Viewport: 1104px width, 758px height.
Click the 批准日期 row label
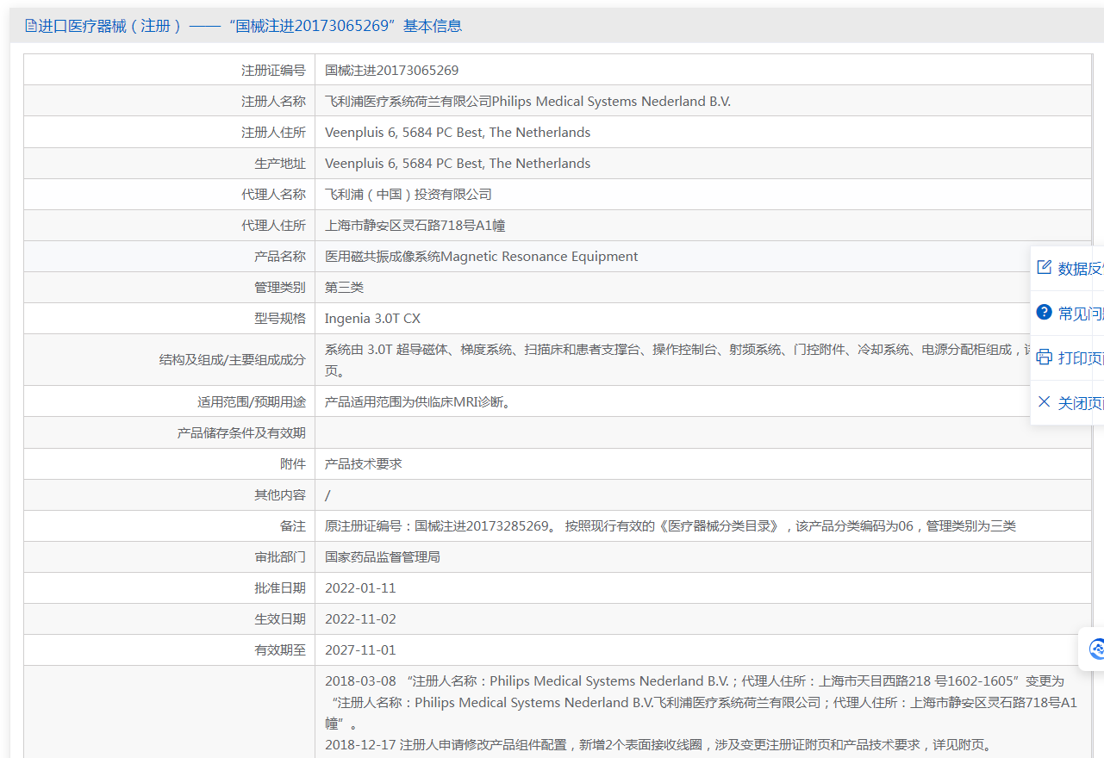279,587
